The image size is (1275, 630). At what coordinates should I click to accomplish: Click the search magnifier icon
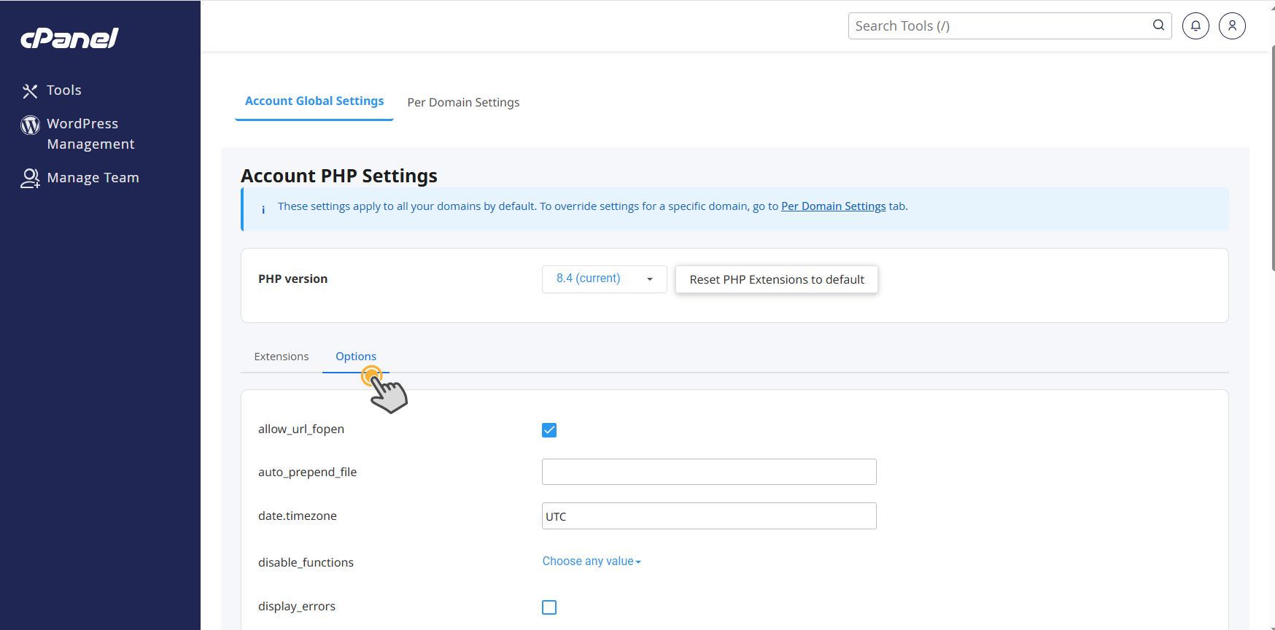click(x=1158, y=26)
